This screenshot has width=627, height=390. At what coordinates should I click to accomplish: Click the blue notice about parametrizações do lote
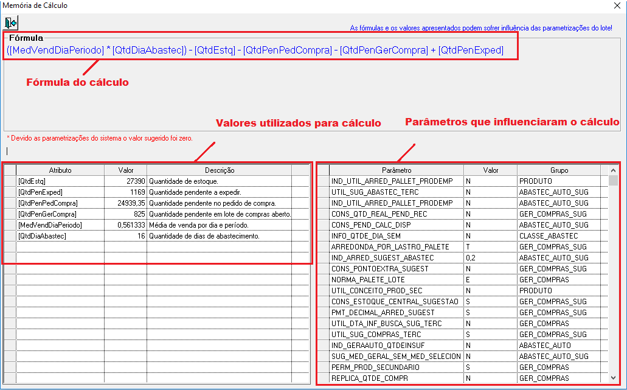[481, 28]
